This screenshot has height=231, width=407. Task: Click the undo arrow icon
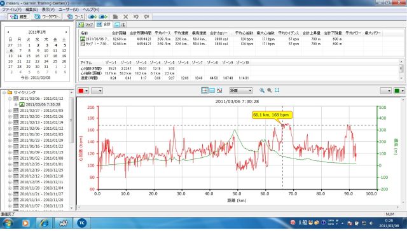[136, 17]
